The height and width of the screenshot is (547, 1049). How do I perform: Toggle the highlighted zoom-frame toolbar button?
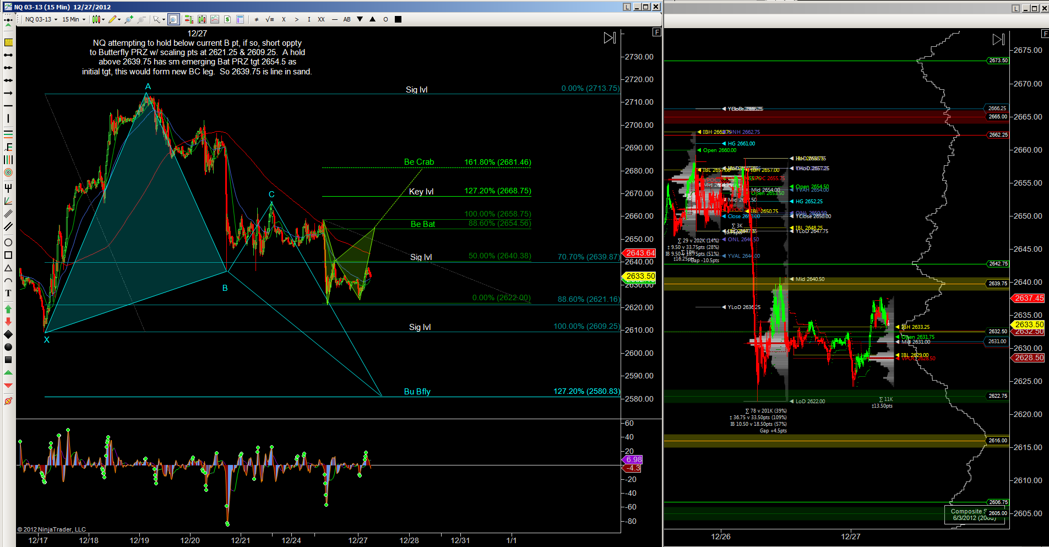[x=173, y=19]
